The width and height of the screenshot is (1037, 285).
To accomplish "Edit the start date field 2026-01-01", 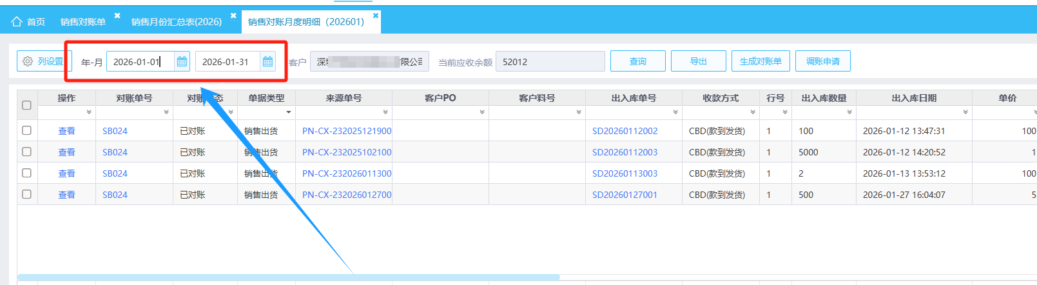I will click(141, 61).
